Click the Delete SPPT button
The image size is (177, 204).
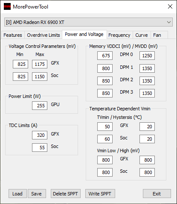click(66, 194)
